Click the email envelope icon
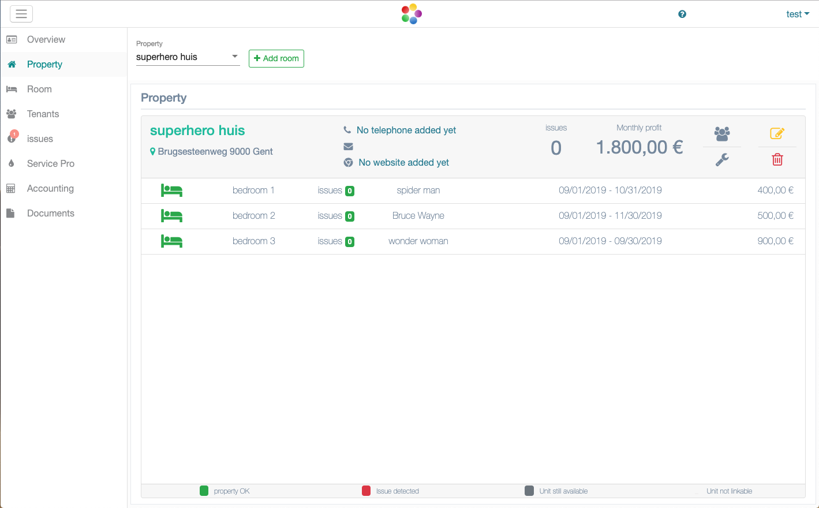Viewport: 819px width, 508px height. (348, 147)
